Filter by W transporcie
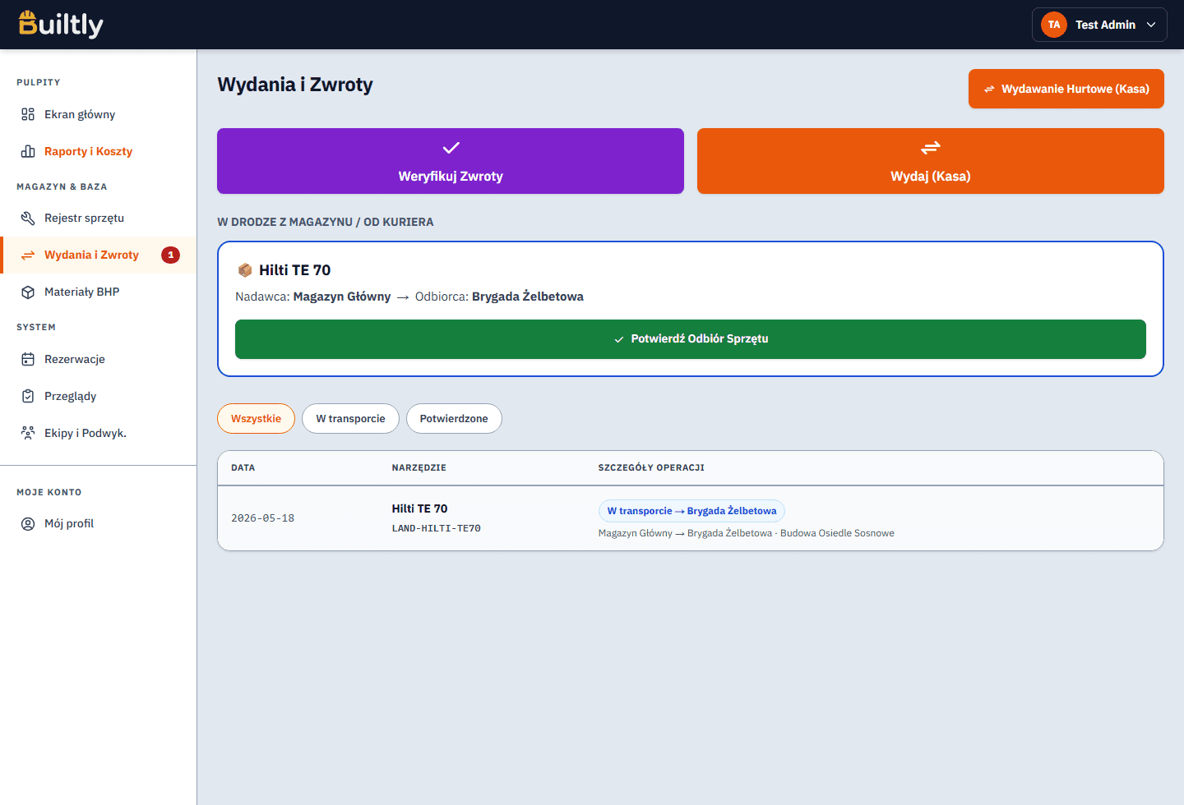Viewport: 1184px width, 805px height. tap(350, 418)
